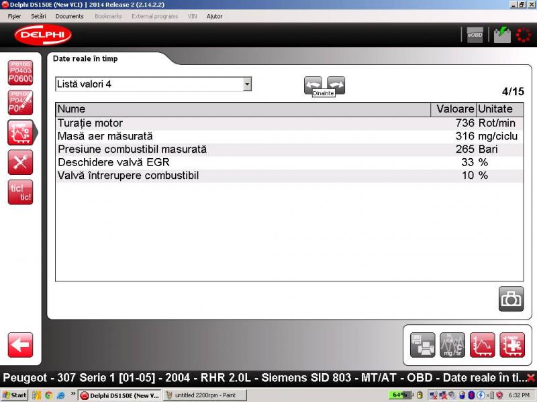
Task: Open the fault codes read icon (P0600)
Action: 21,73
